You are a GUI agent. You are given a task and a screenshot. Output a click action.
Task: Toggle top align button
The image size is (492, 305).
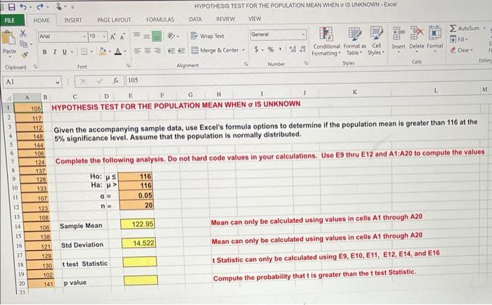[x=137, y=34]
